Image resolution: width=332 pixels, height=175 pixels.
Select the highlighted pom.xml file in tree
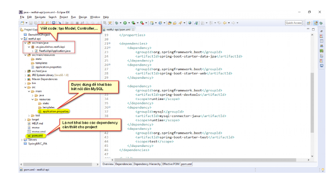pos(35,136)
